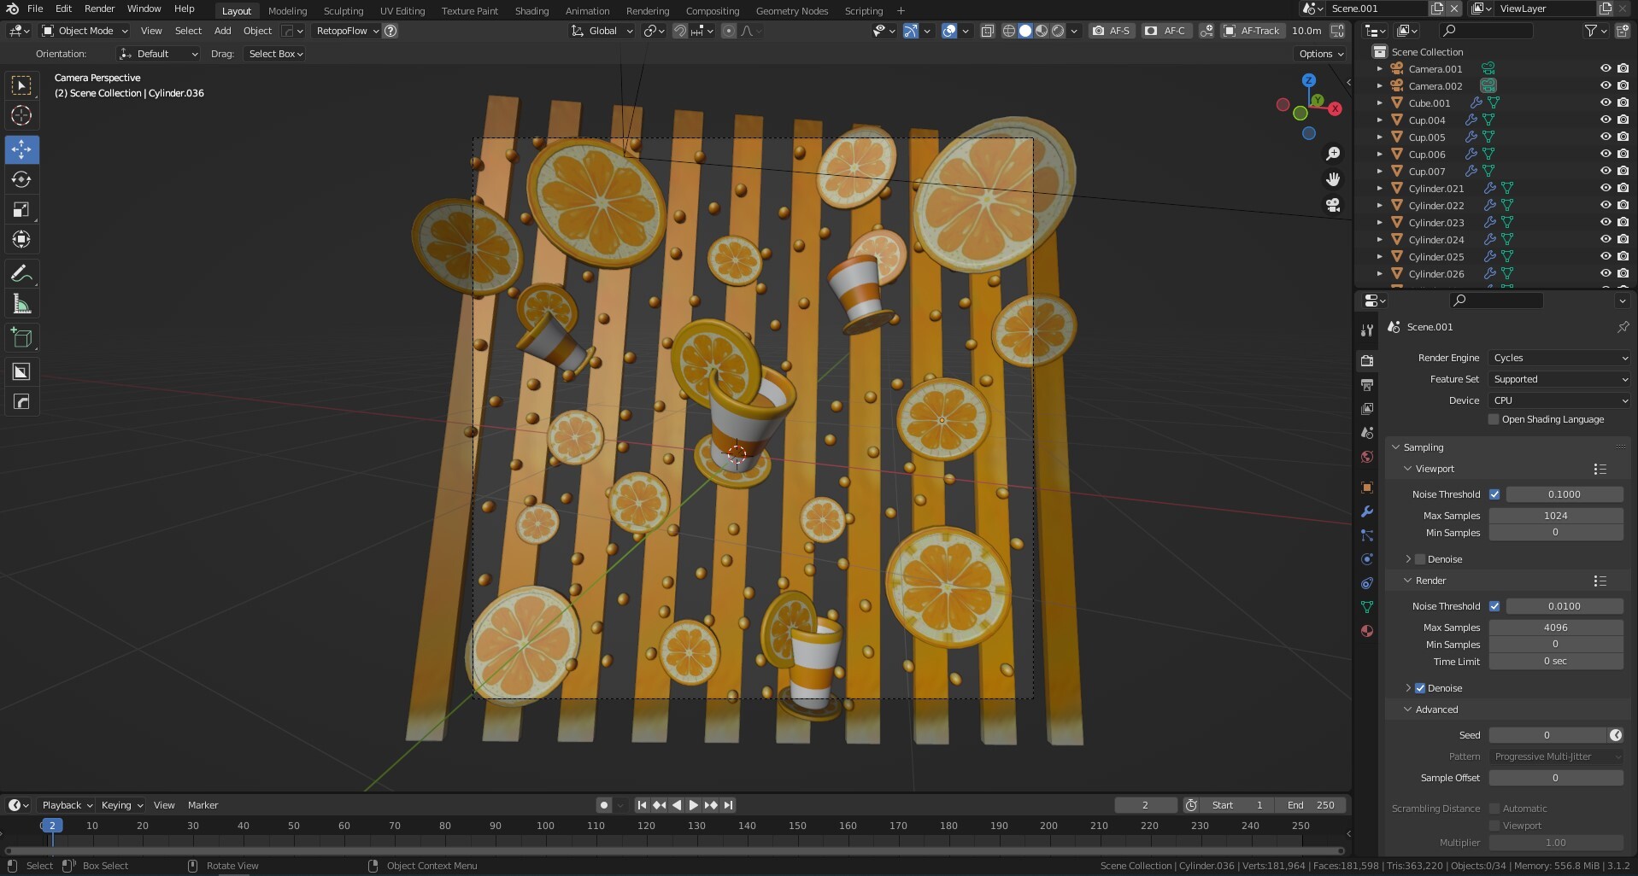Disable the Render Noise Threshold checkbox
The width and height of the screenshot is (1638, 876).
[x=1495, y=605]
